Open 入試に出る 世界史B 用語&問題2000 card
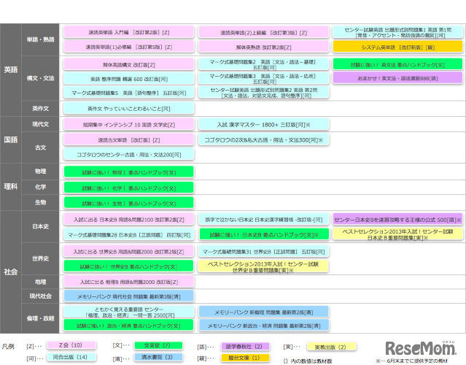The width and height of the screenshot is (466, 365). point(128,252)
